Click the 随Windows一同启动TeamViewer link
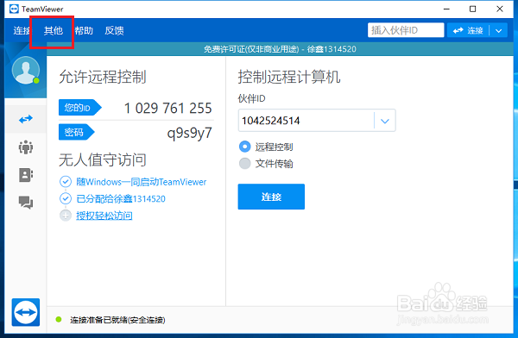The height and width of the screenshot is (338, 518). (142, 182)
